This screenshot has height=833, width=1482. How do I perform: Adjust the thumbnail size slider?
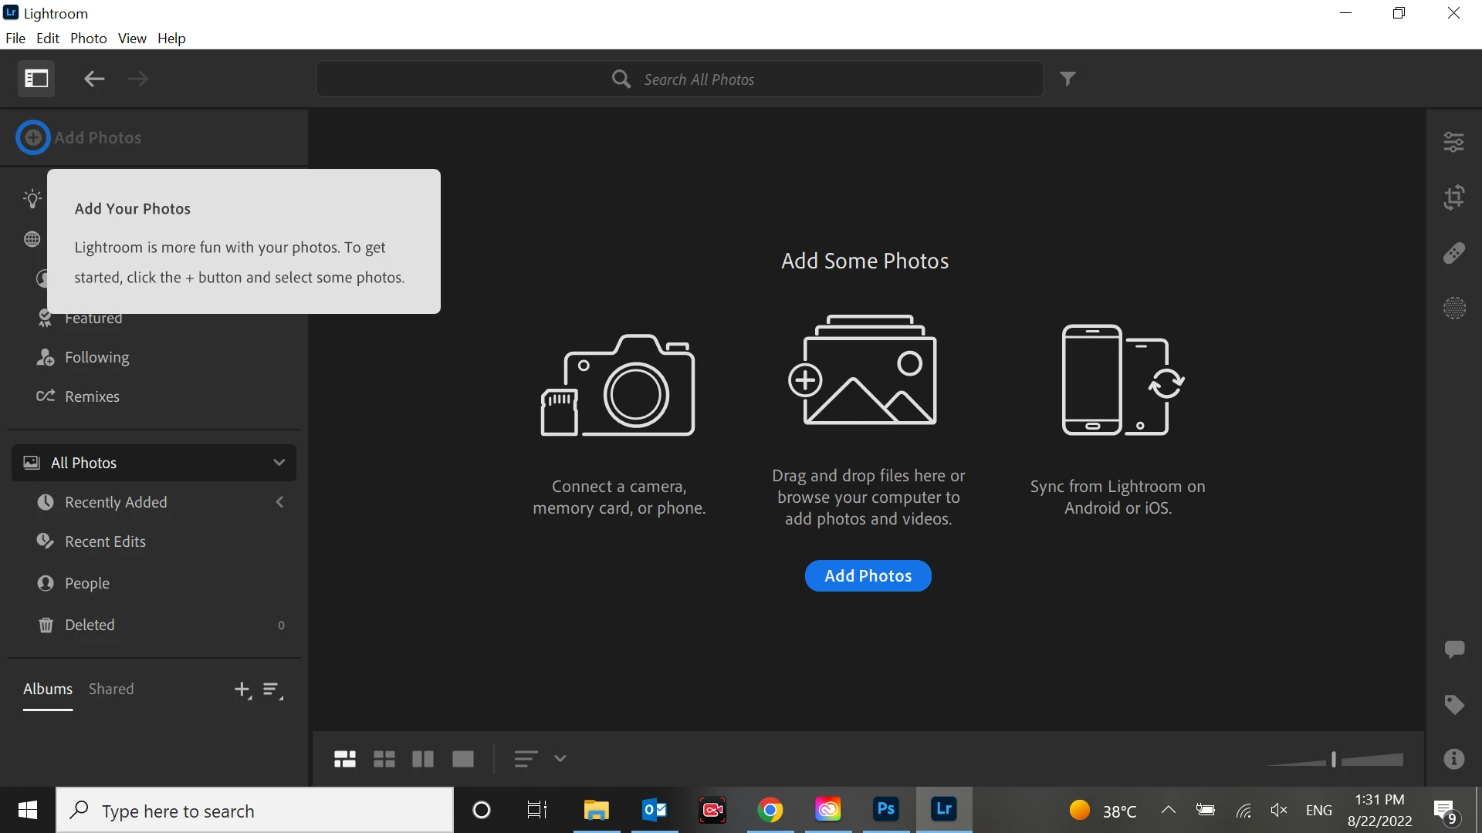tap(1334, 760)
